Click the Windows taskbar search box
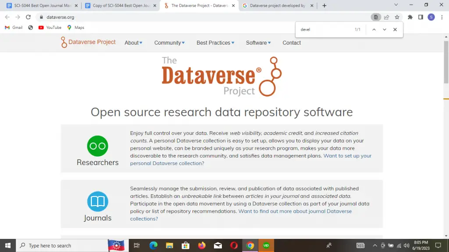Image resolution: width=449 pixels, height=252 pixels. coord(61,245)
